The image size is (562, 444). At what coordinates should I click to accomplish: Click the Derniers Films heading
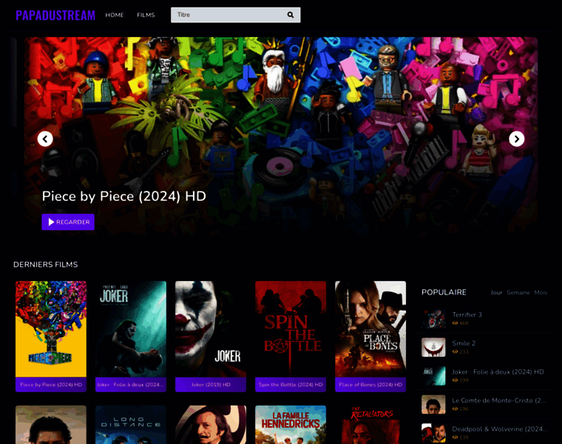pyautogui.click(x=46, y=265)
